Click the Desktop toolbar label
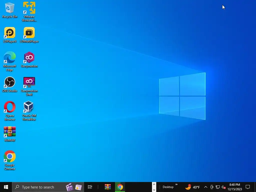The width and height of the screenshot is (256, 192). pyautogui.click(x=168, y=187)
